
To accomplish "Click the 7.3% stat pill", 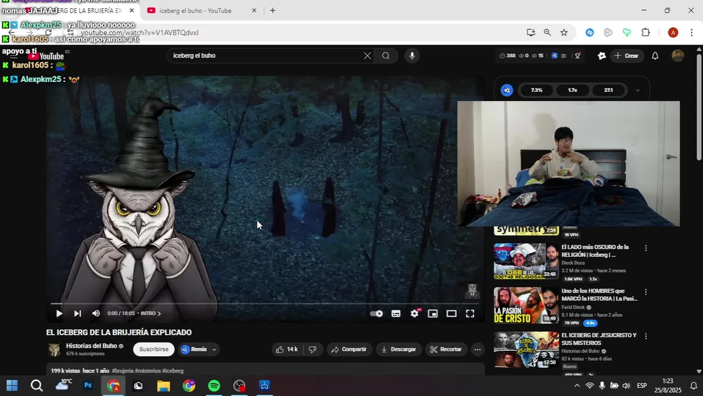I will pyautogui.click(x=536, y=90).
